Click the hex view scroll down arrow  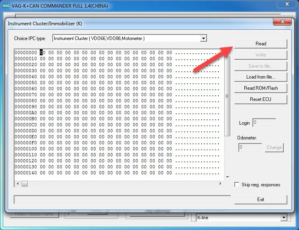pos(227,177)
